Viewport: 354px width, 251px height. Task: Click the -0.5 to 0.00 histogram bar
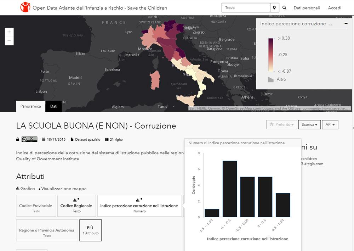(x=247, y=197)
